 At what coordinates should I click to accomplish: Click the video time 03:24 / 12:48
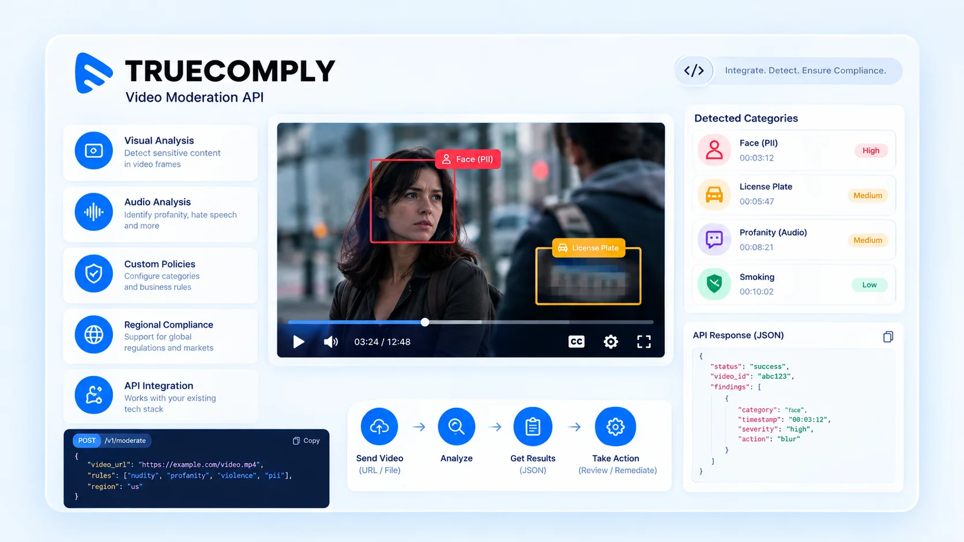tap(382, 342)
